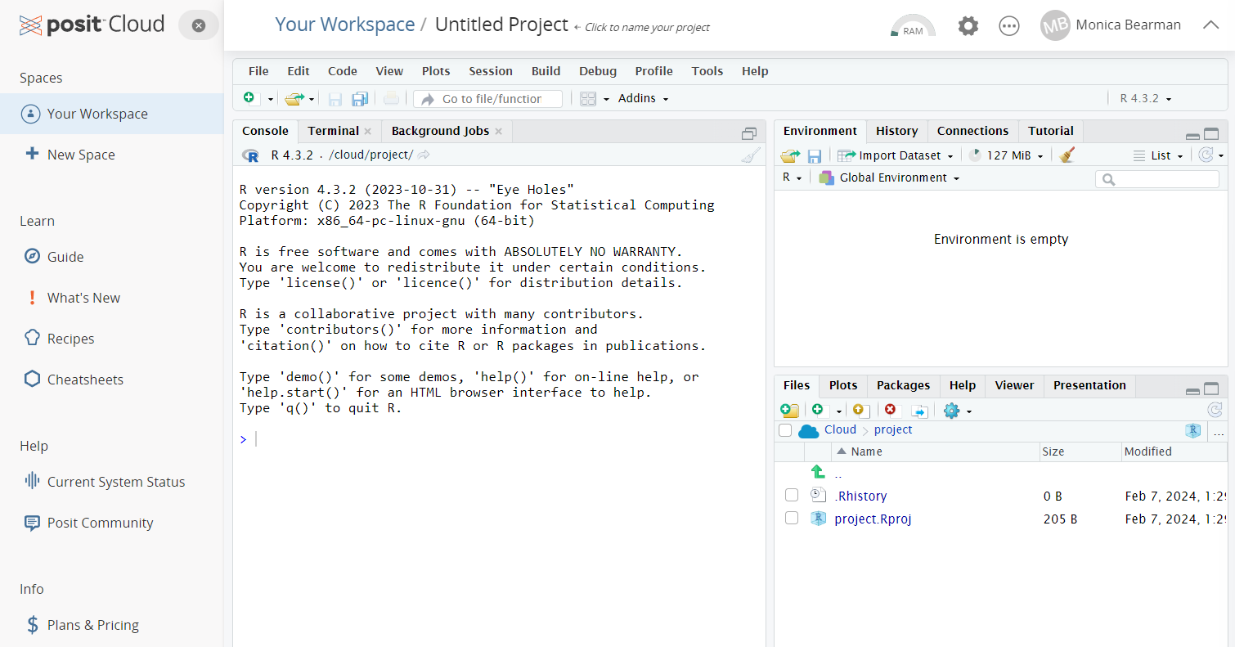Open New Space from the sidebar

point(79,154)
